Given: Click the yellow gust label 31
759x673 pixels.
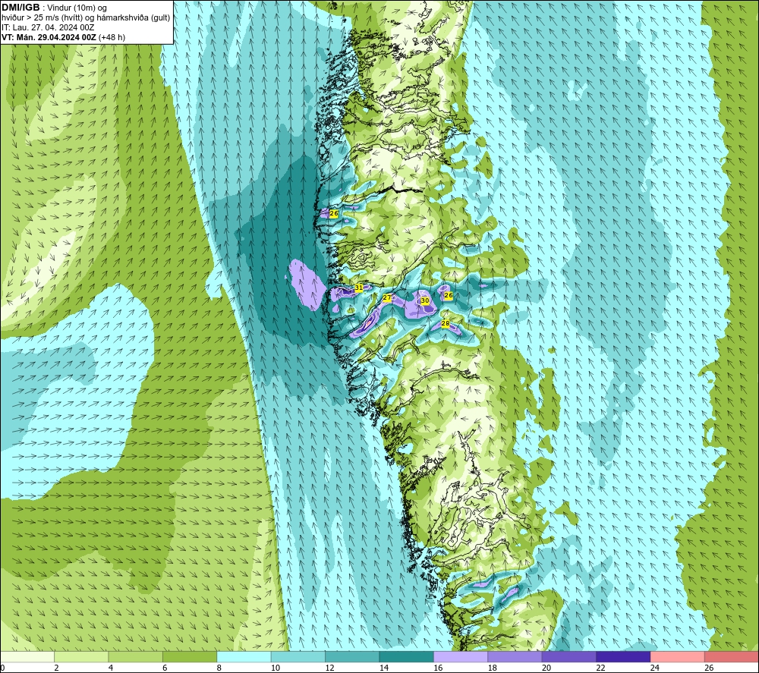Looking at the screenshot, I should click(359, 288).
